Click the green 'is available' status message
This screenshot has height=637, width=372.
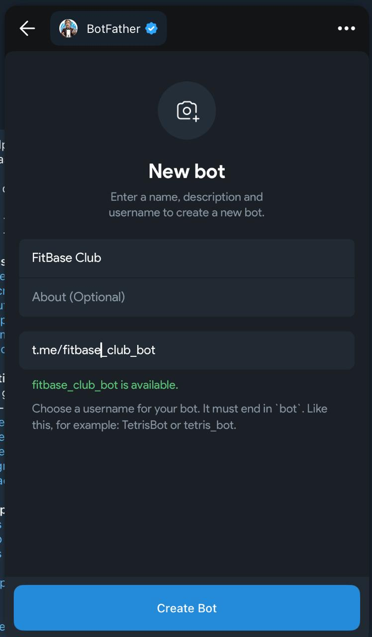105,385
